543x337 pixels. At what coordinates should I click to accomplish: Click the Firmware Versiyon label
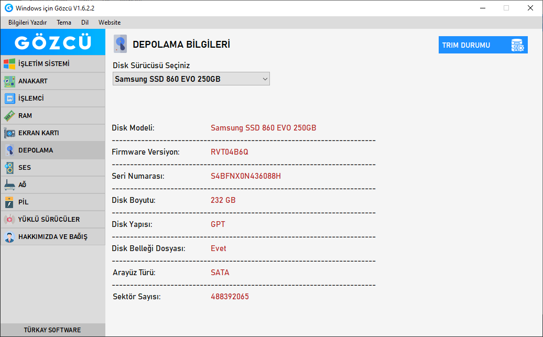146,152
